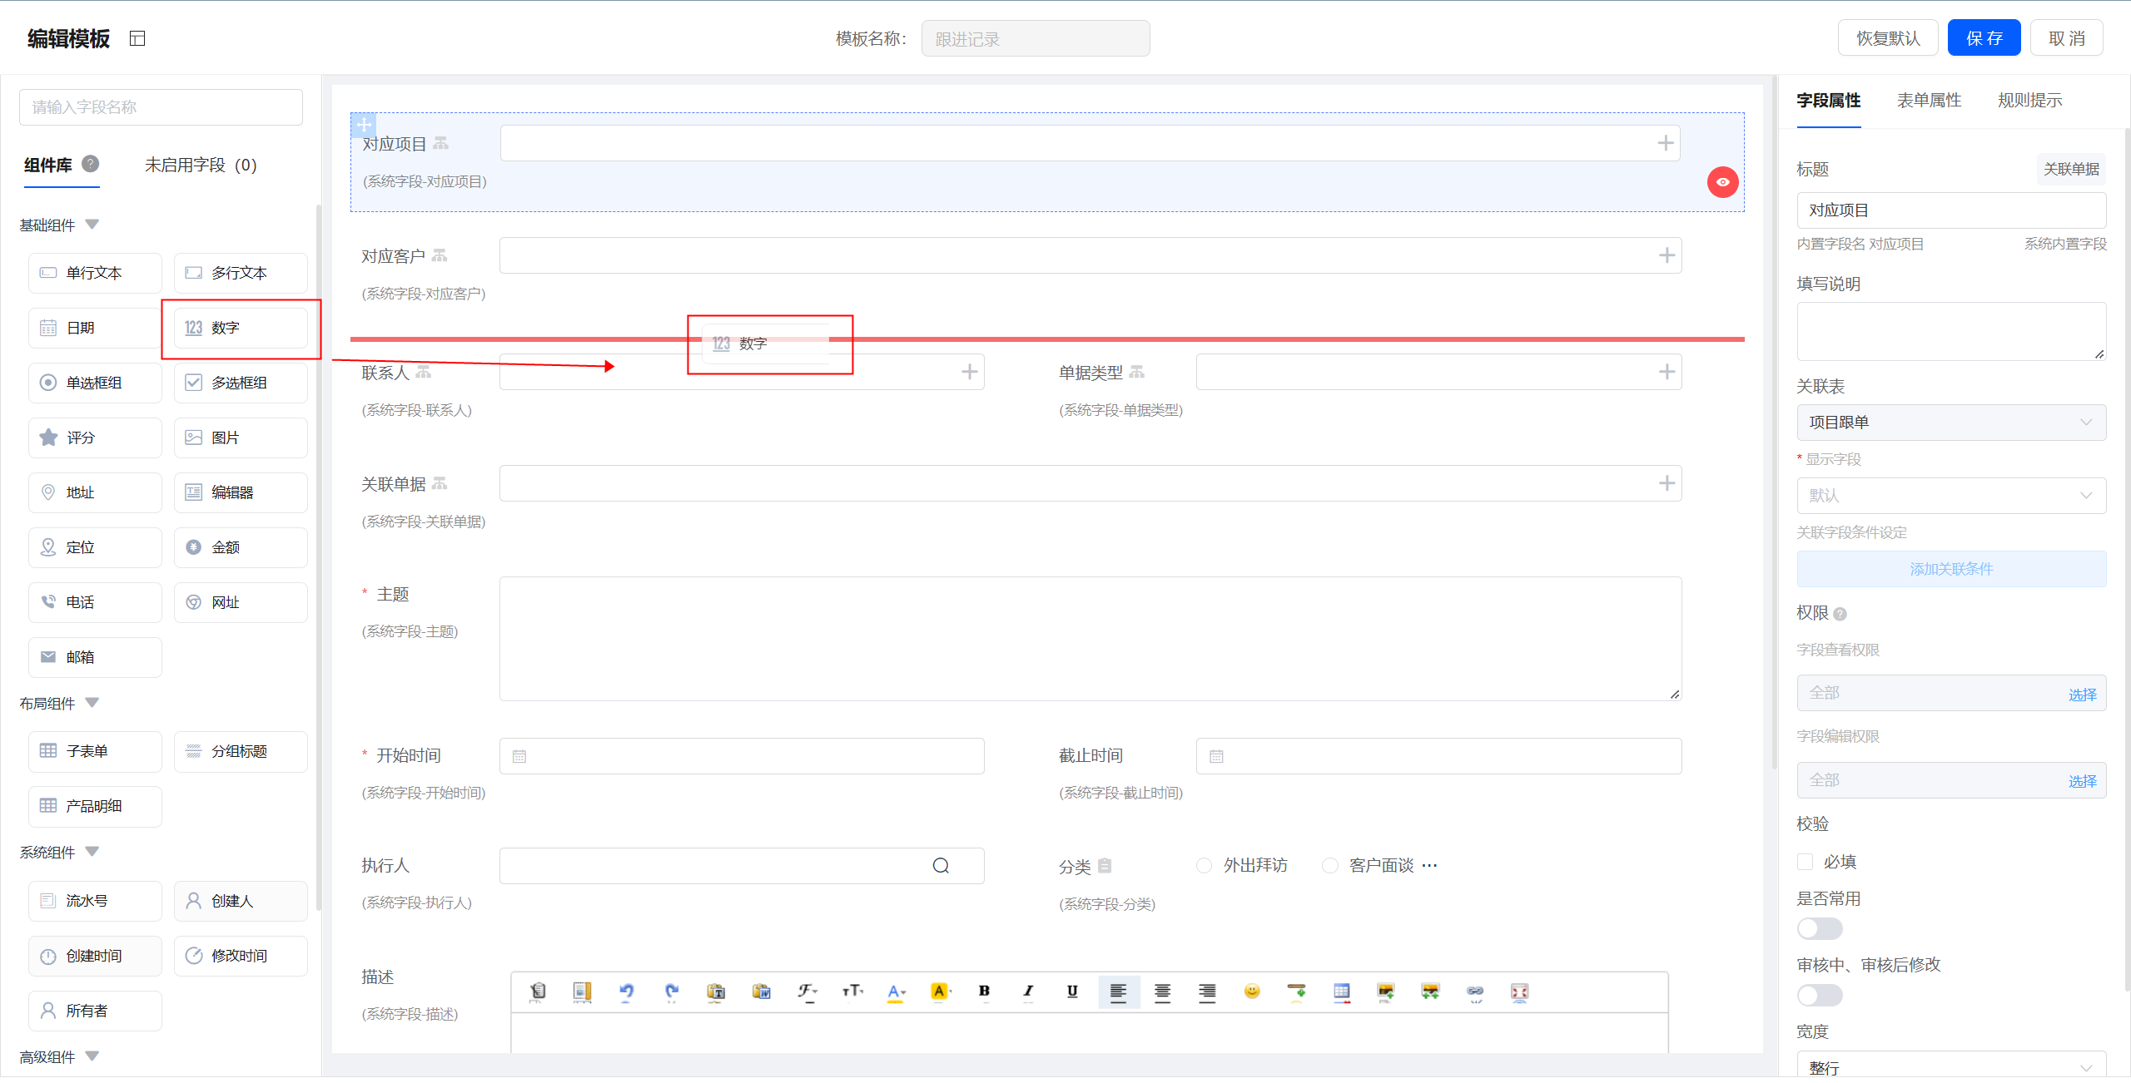This screenshot has height=1083, width=2131.
Task: Click the 请输入字段名称 search field
Action: pos(161,107)
